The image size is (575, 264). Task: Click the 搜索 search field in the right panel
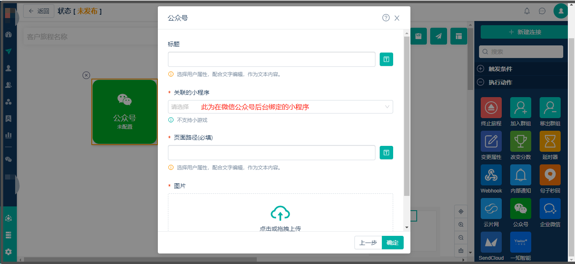coord(521,52)
